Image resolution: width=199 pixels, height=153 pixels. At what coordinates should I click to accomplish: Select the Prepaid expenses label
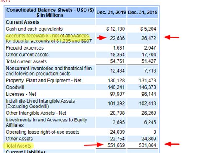[x=25, y=48]
